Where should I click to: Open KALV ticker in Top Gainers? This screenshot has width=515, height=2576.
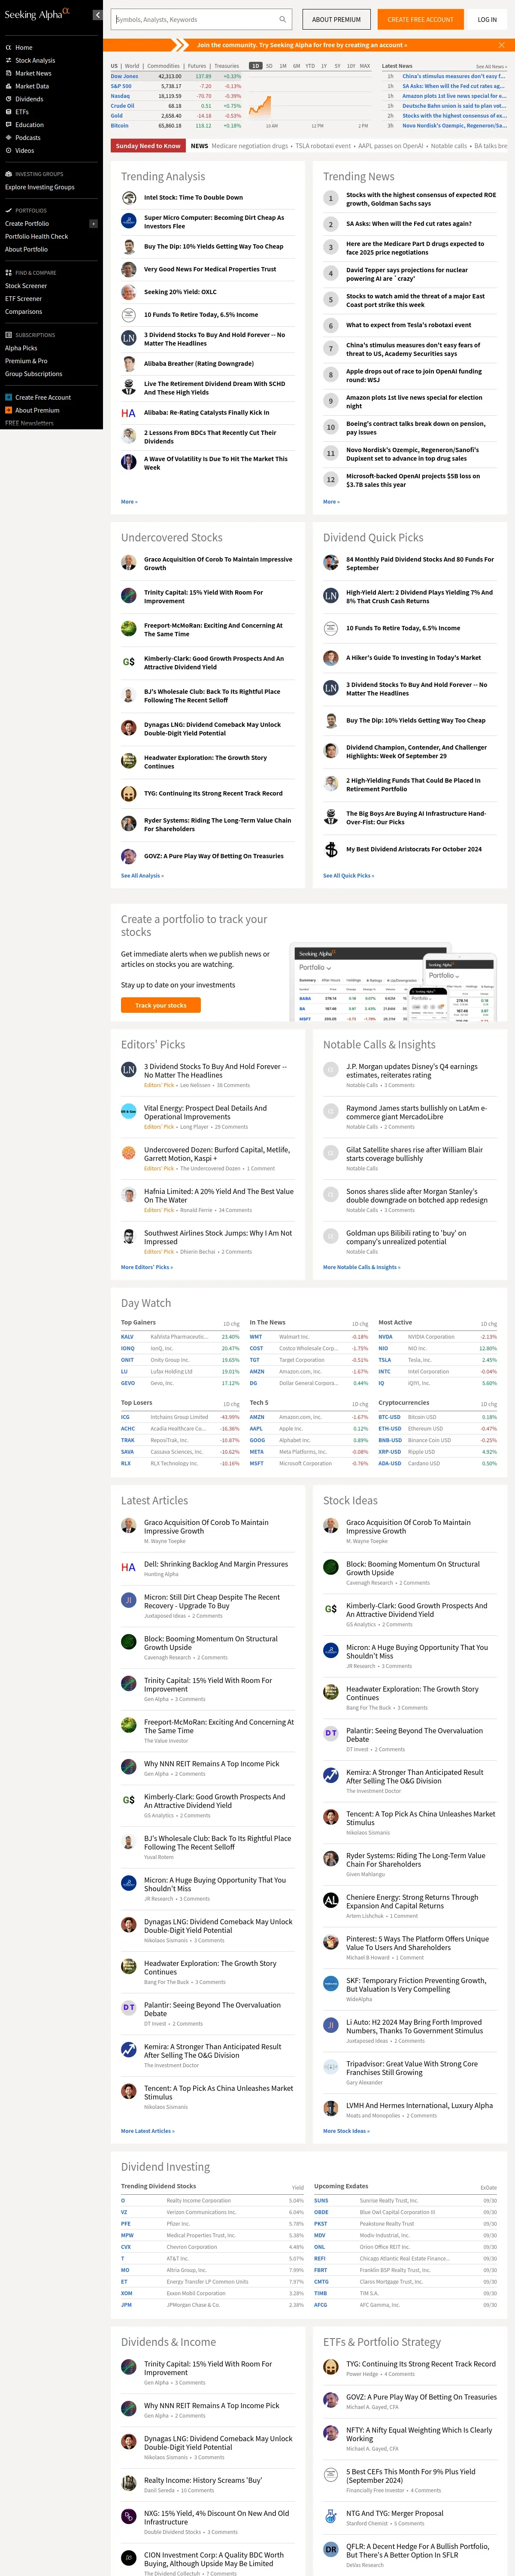127,1337
